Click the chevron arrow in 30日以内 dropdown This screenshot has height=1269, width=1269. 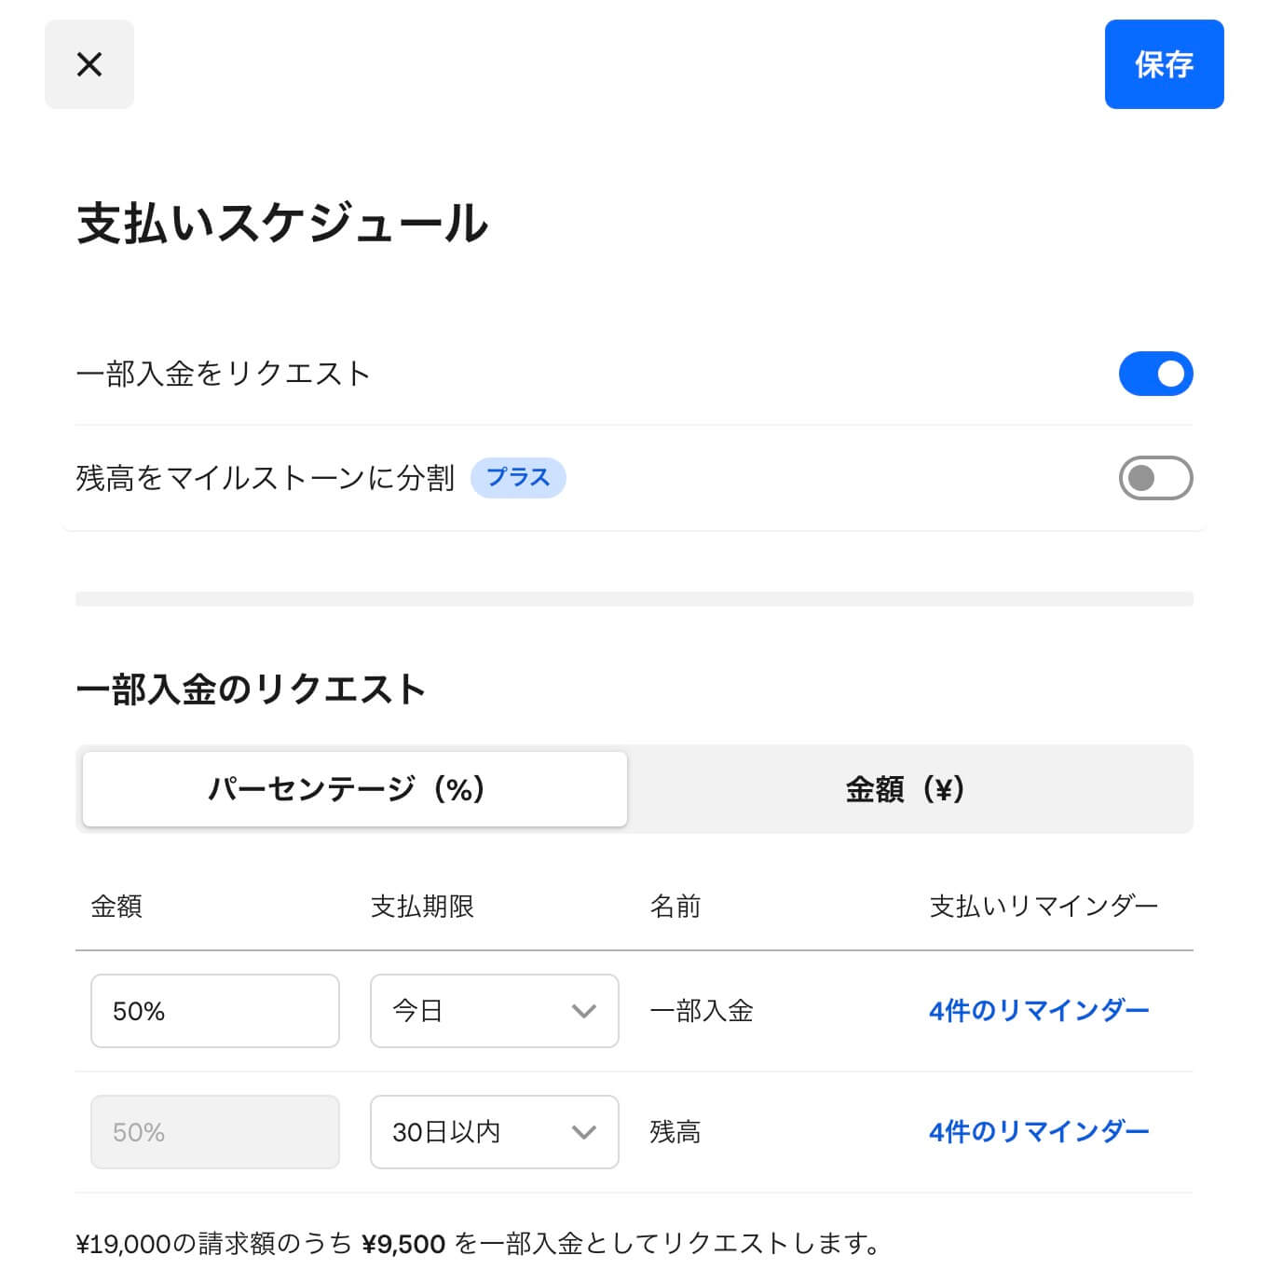[x=584, y=1132]
